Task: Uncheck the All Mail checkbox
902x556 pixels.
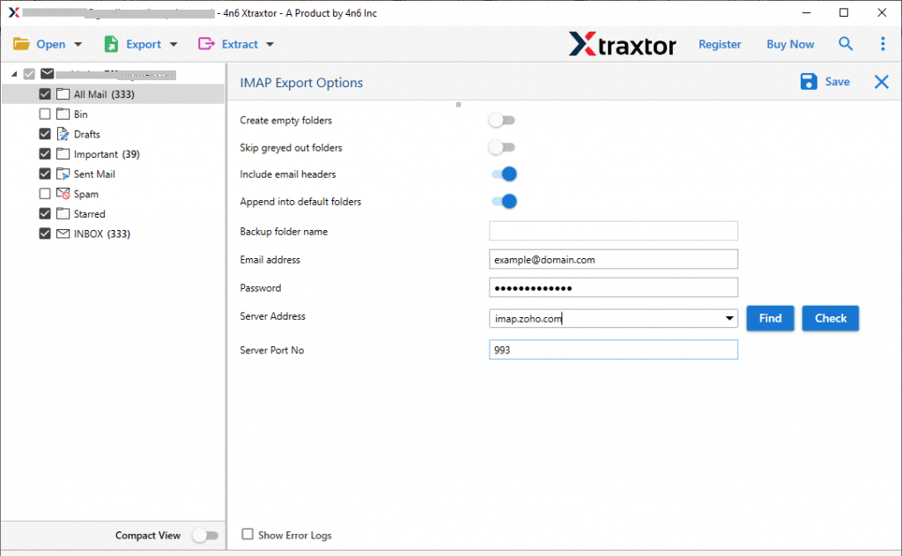Action: tap(45, 93)
